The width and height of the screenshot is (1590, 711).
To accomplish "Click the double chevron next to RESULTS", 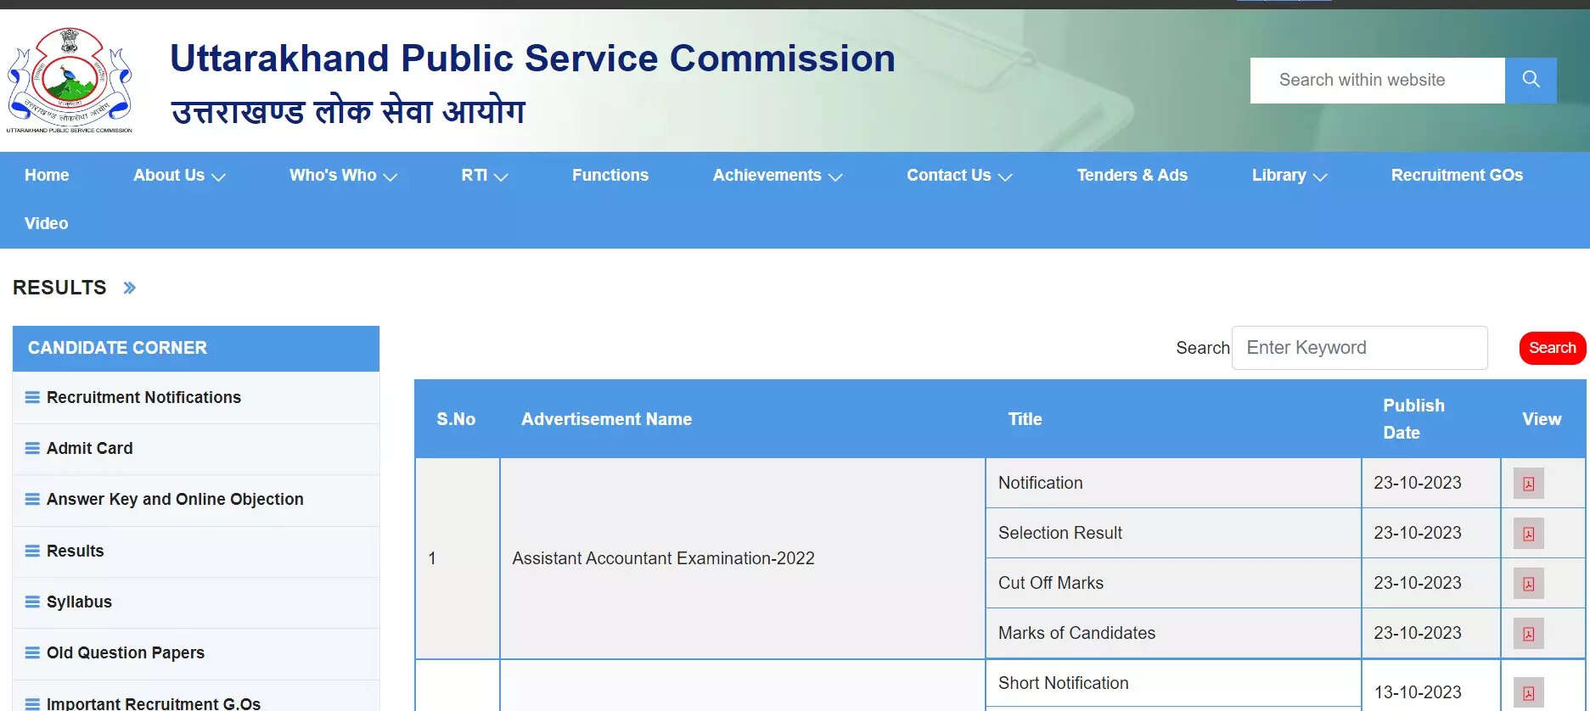I will [129, 288].
